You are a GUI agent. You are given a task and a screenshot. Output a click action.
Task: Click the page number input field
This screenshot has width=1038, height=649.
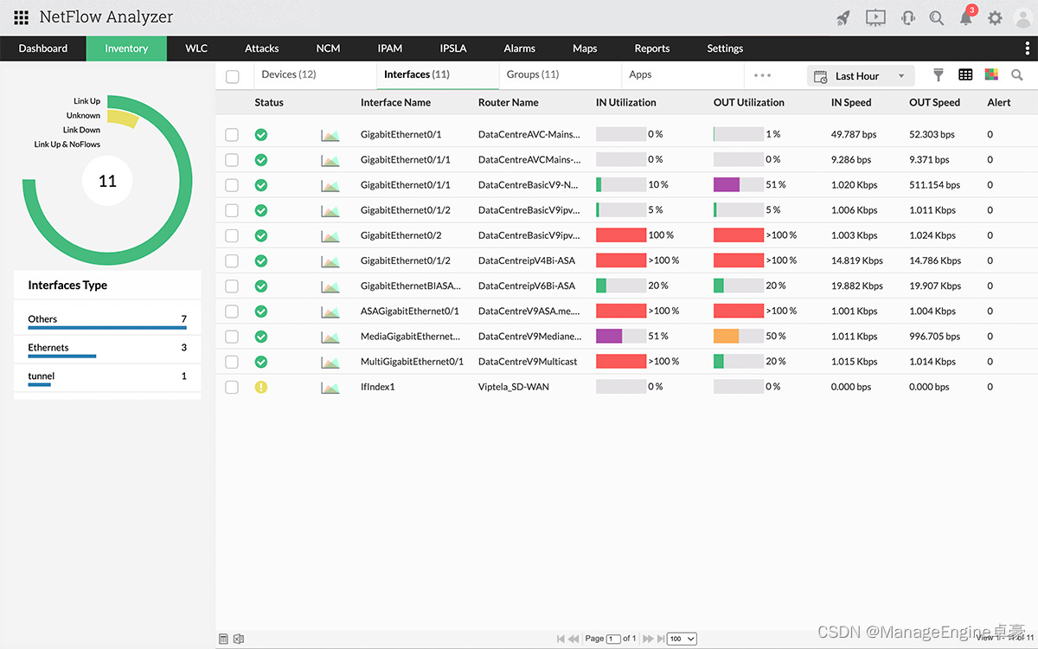click(613, 639)
